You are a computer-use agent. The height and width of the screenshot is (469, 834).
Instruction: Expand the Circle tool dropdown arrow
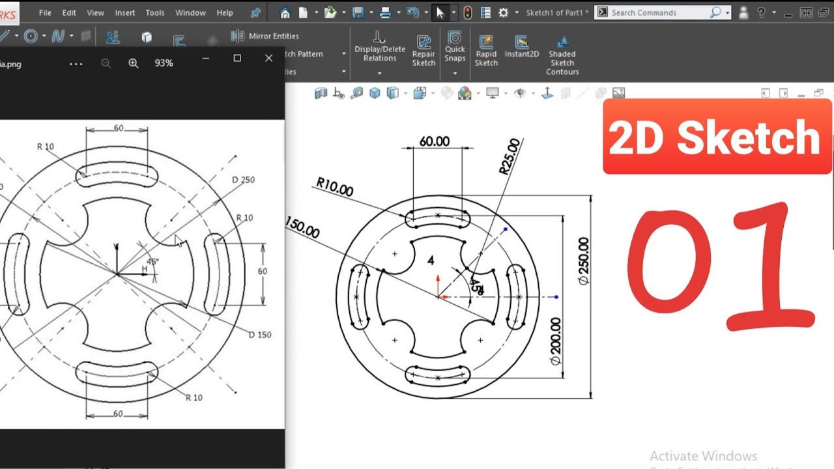pyautogui.click(x=44, y=36)
